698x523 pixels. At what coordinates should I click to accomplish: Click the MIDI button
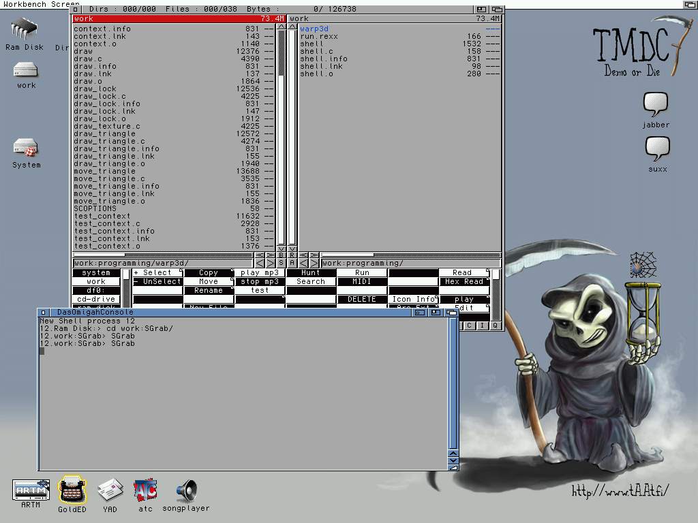(361, 281)
